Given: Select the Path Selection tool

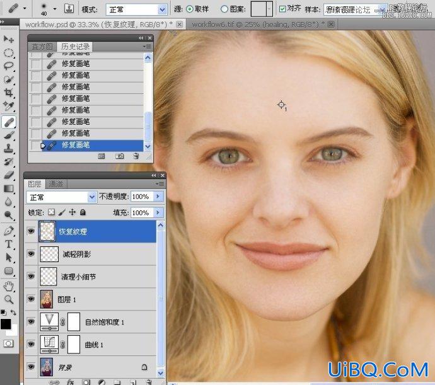Looking at the screenshot, I should point(9,258).
